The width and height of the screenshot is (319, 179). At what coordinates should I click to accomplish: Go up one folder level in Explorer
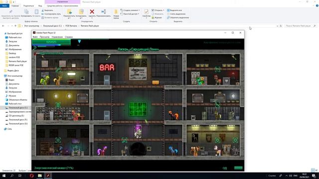[15, 26]
